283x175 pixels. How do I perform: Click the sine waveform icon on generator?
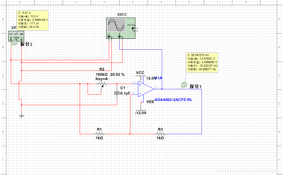click(x=16, y=34)
